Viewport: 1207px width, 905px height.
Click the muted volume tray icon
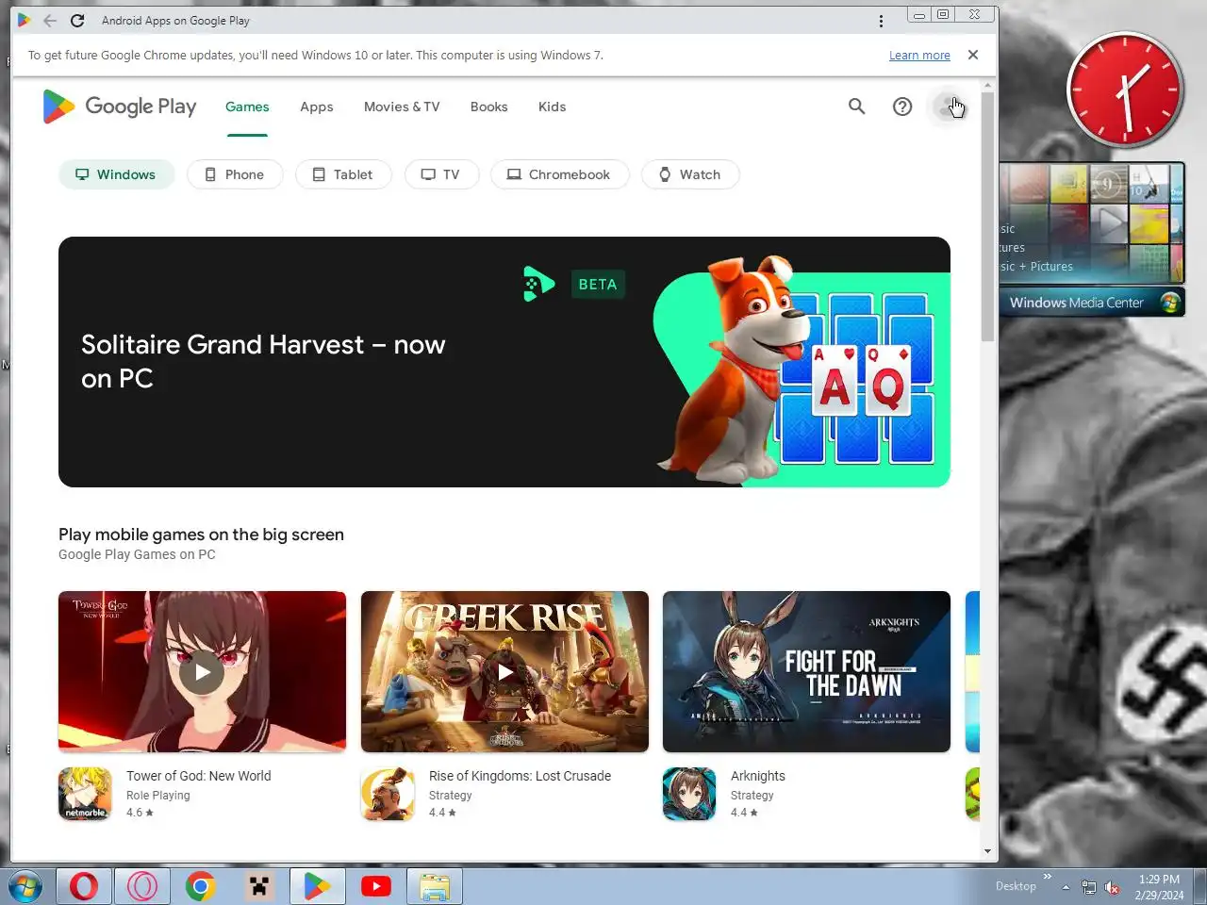point(1112,887)
